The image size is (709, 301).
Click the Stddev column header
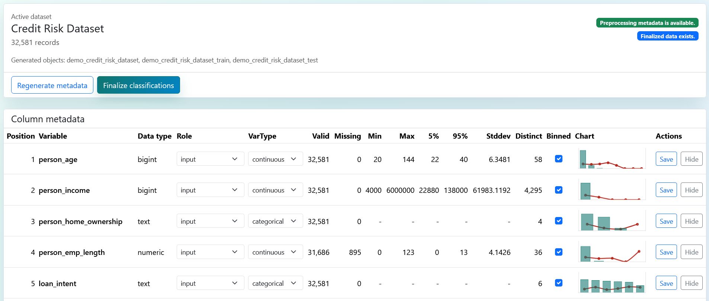coord(498,136)
